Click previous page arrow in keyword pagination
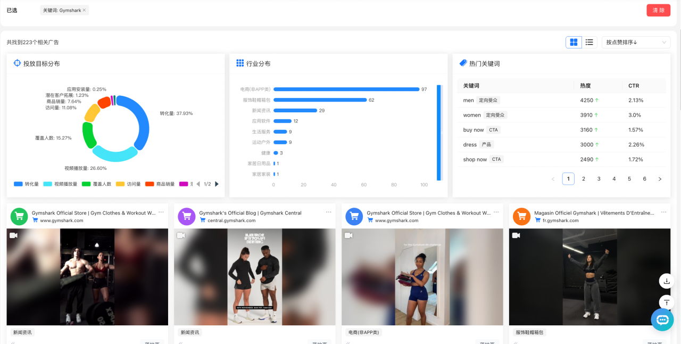Viewport: 681px width, 344px height. (x=553, y=179)
